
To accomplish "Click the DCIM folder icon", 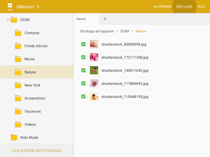I will 14,20.
